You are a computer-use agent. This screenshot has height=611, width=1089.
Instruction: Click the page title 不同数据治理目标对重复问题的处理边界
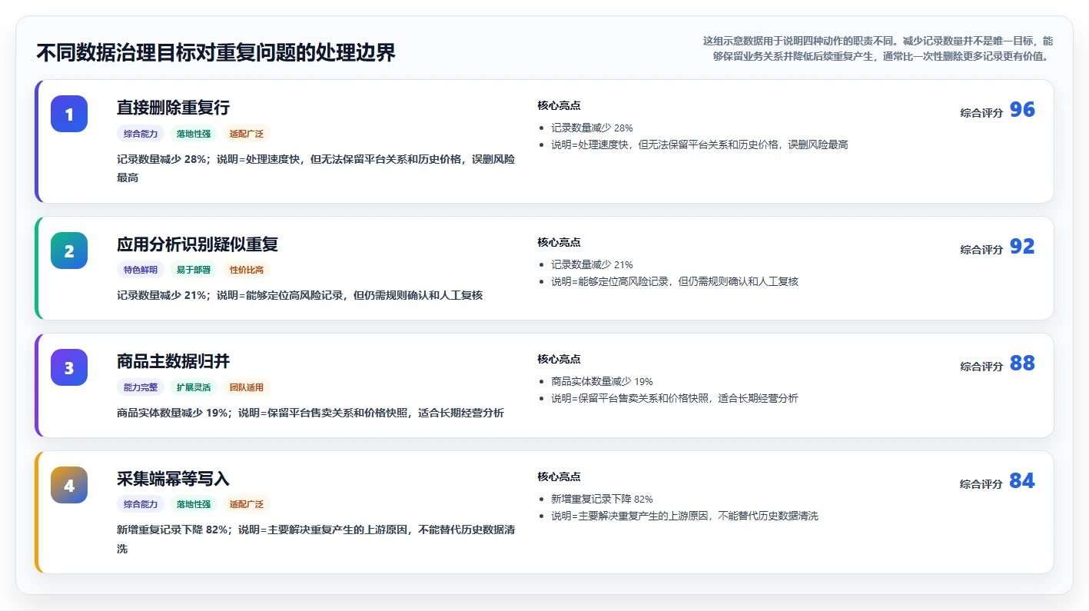pos(216,52)
